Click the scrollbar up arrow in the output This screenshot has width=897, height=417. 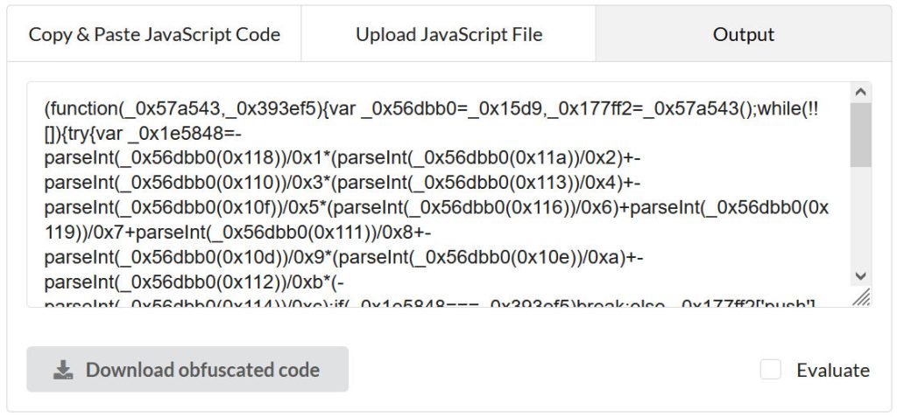(861, 92)
